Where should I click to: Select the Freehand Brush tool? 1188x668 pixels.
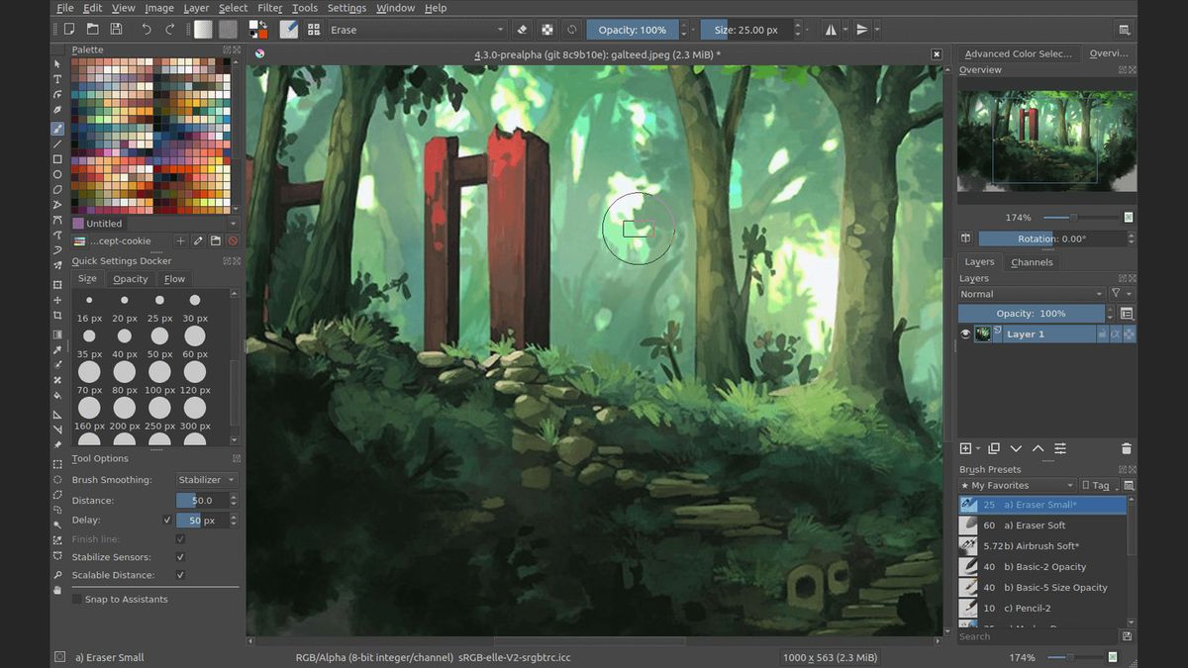tap(56, 128)
